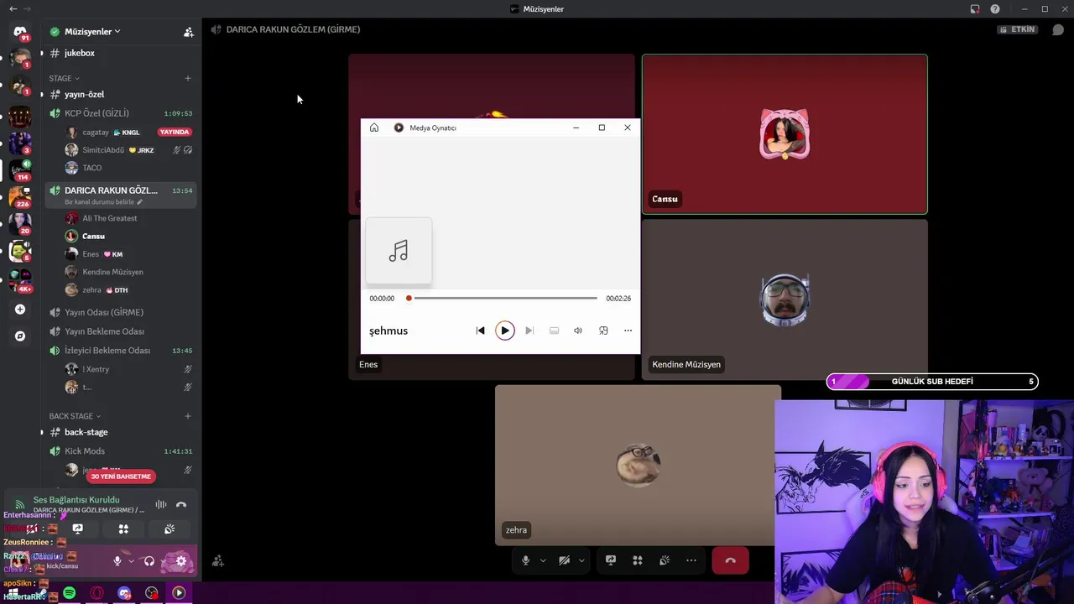Click the ETKİN button at top right
Viewport: 1074px width, 604px height.
pyautogui.click(x=1018, y=29)
